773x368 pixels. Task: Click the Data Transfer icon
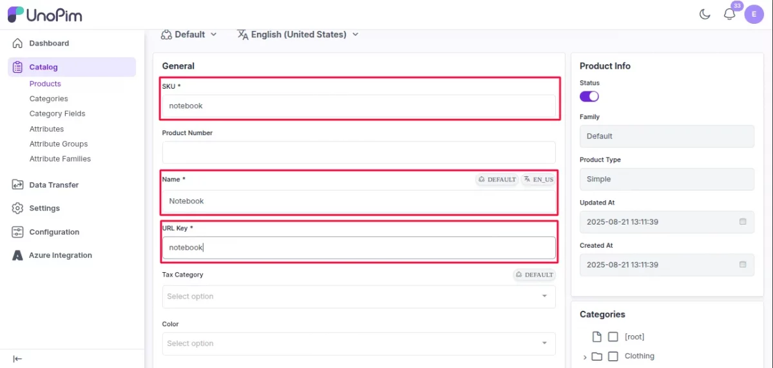17,185
